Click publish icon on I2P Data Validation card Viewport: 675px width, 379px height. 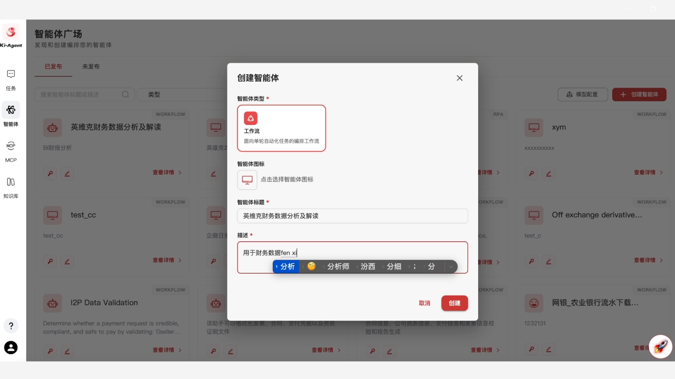tap(50, 351)
